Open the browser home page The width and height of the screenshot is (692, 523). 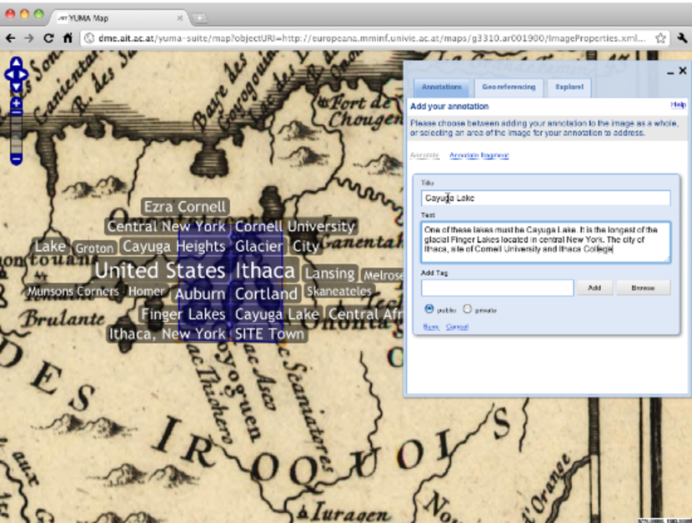(68, 38)
